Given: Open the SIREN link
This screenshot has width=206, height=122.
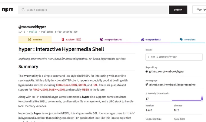Looking at the screenshot, I should (82, 85).
